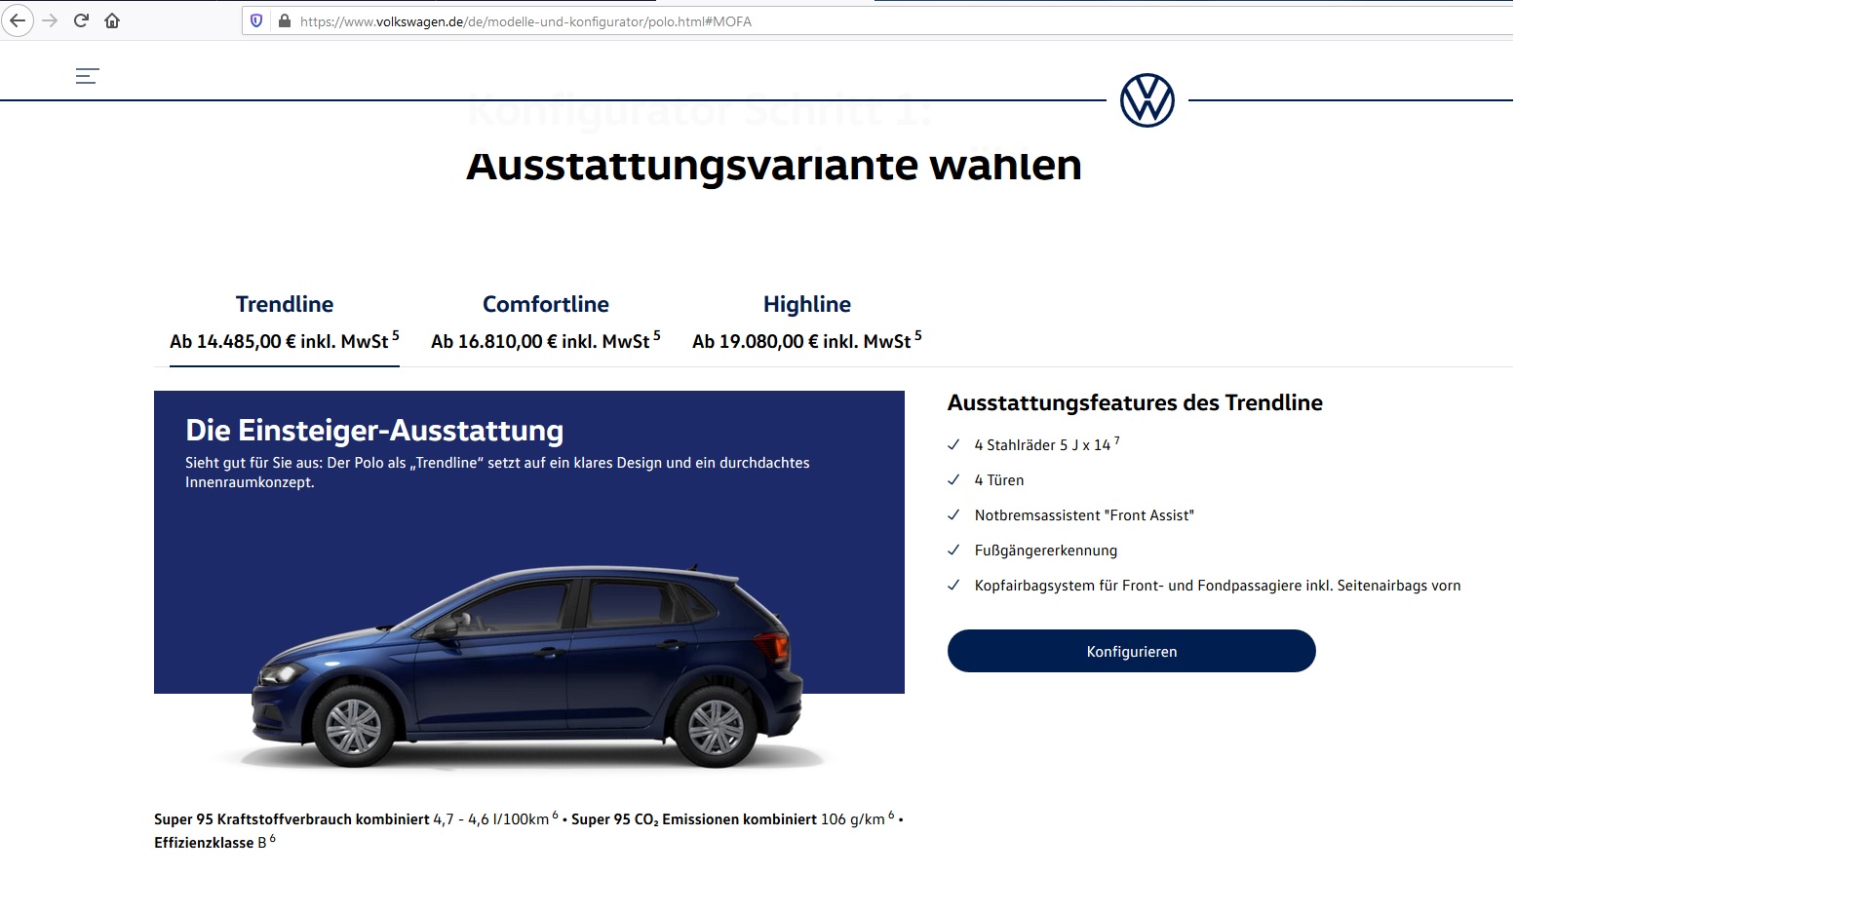
Task: Open the browser home page icon
Action: (x=112, y=20)
